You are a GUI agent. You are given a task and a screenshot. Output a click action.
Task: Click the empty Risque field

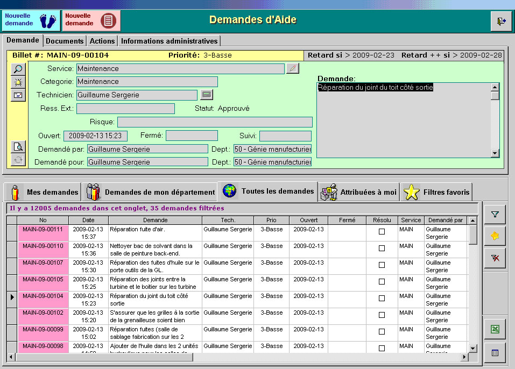pyautogui.click(x=215, y=122)
